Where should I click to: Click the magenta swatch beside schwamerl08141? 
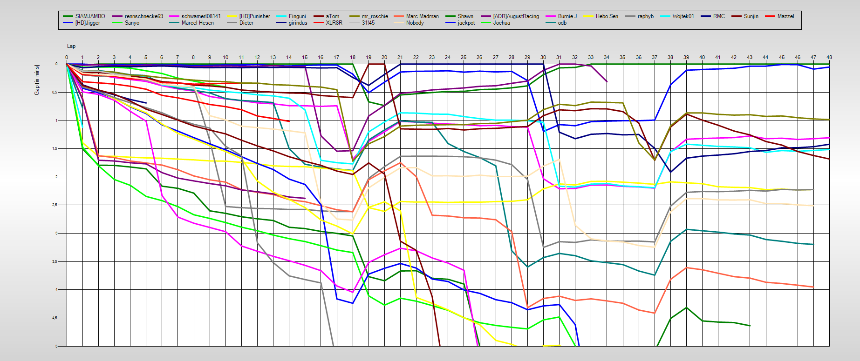click(175, 16)
